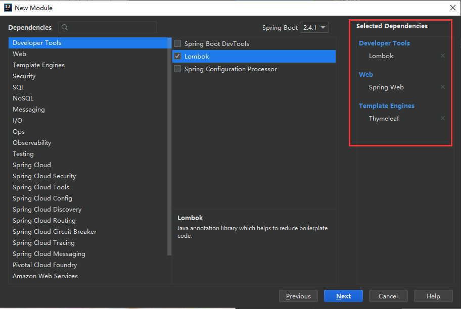Remove Lombok from selected dependencies
461x309 pixels.
tap(442, 56)
